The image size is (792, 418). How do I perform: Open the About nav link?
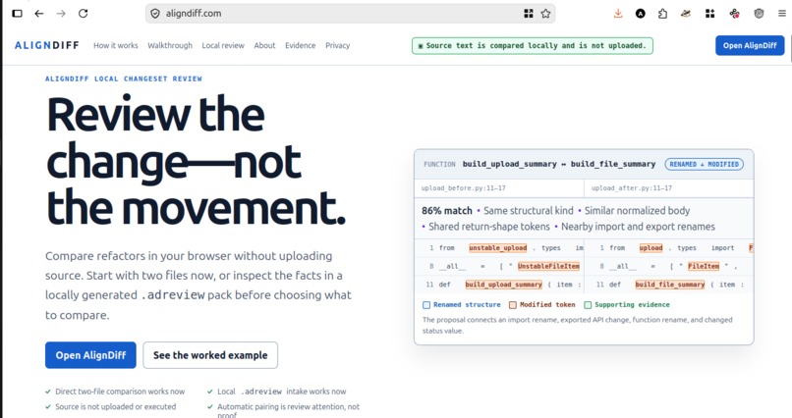264,45
